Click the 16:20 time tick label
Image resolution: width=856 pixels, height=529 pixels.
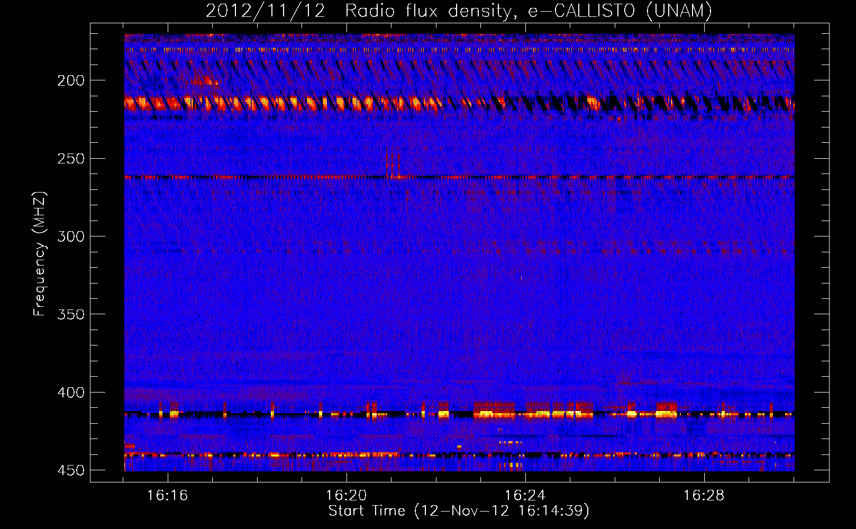coord(347,496)
